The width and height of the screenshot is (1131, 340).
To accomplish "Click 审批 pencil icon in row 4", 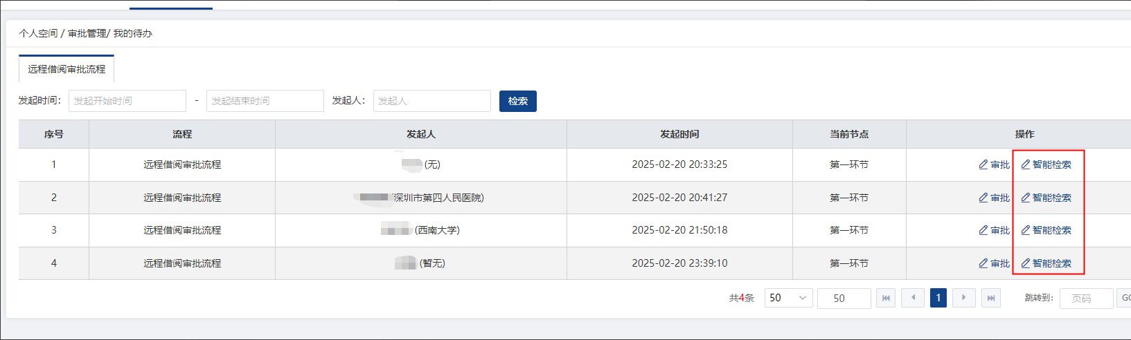I will tap(983, 263).
